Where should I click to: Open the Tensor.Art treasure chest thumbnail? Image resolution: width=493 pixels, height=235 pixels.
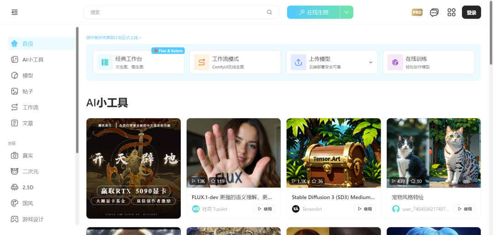[x=334, y=153]
